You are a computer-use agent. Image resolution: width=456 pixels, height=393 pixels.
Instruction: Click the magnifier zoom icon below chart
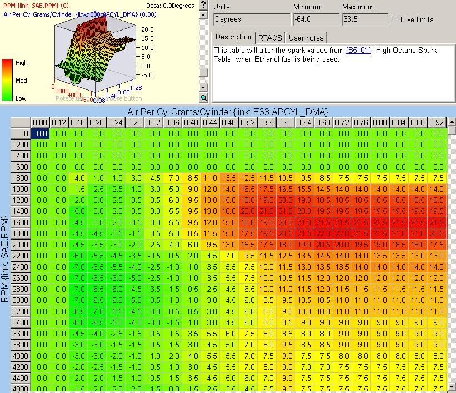[x=204, y=98]
